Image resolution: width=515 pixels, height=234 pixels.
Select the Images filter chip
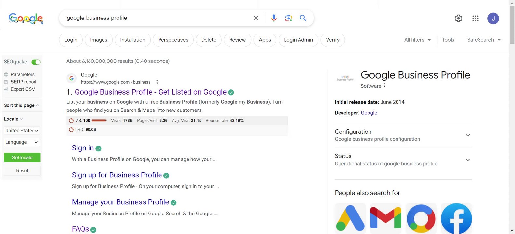coord(99,40)
